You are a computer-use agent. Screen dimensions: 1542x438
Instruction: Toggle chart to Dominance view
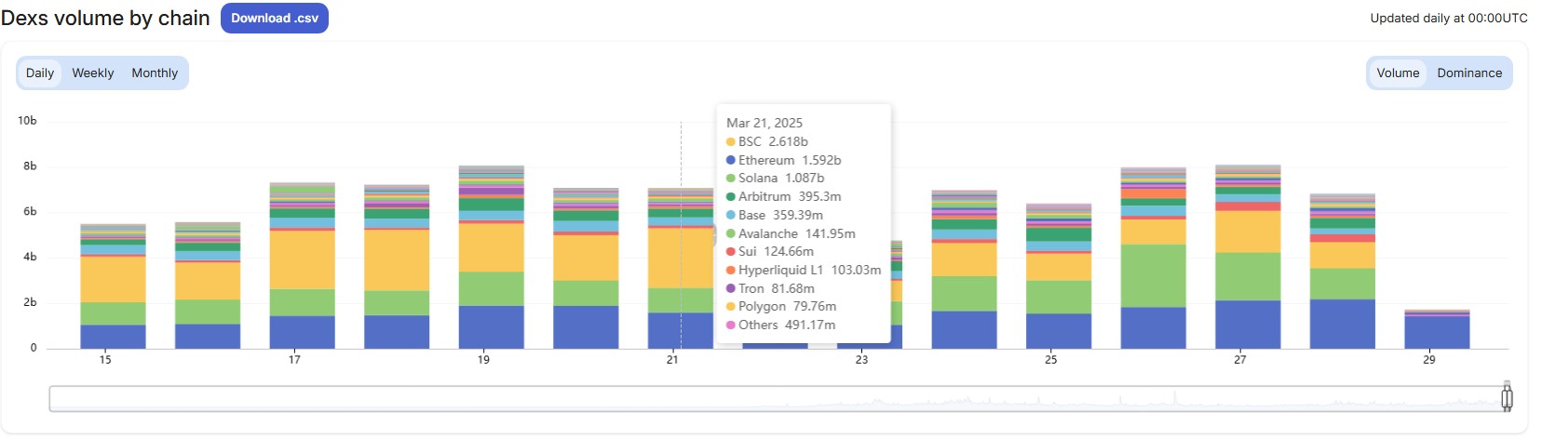pyautogui.click(x=1468, y=73)
